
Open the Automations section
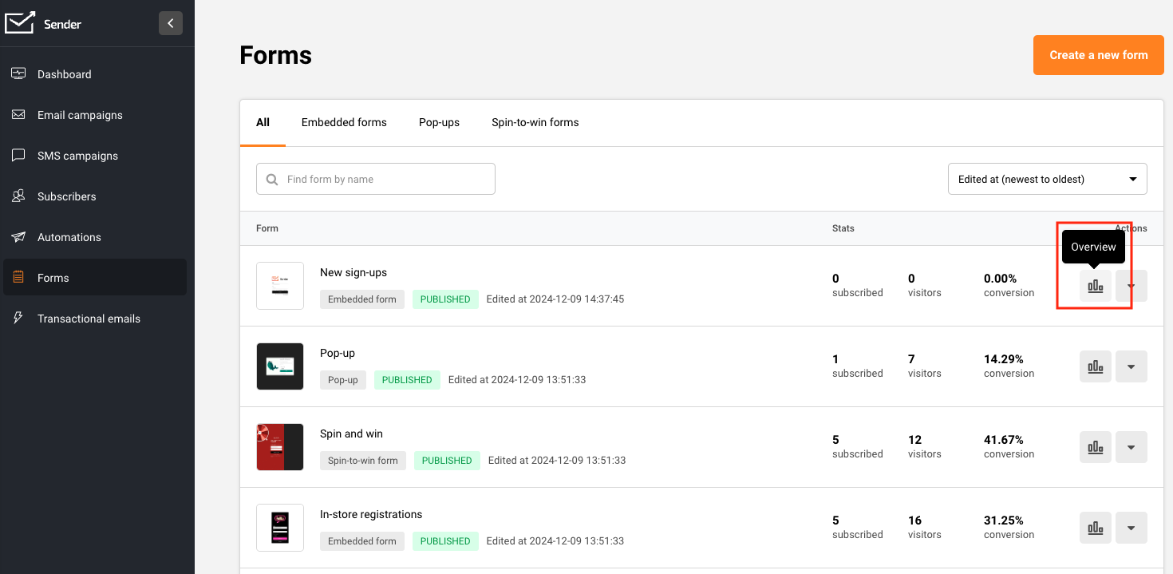tap(69, 237)
